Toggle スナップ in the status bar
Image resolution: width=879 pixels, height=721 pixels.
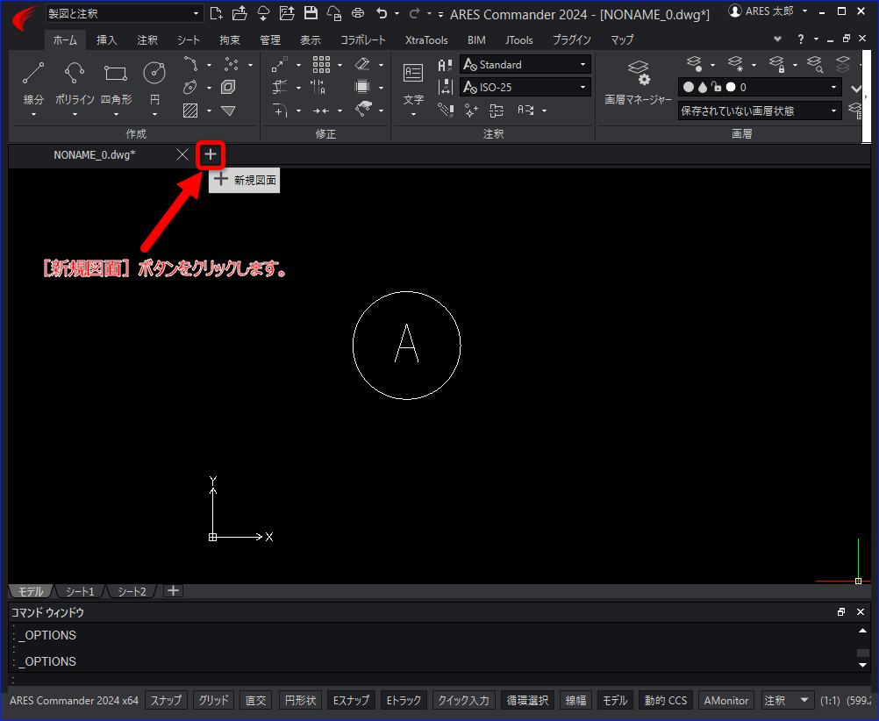(166, 700)
